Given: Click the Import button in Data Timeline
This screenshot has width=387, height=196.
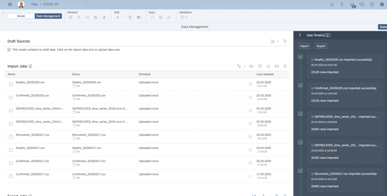Looking at the screenshot, I should pos(304,46).
